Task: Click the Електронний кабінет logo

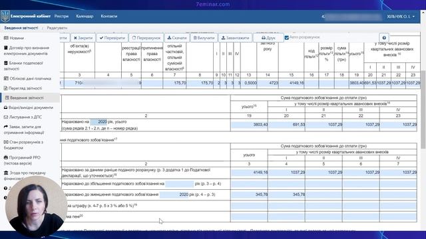Action: point(26,16)
